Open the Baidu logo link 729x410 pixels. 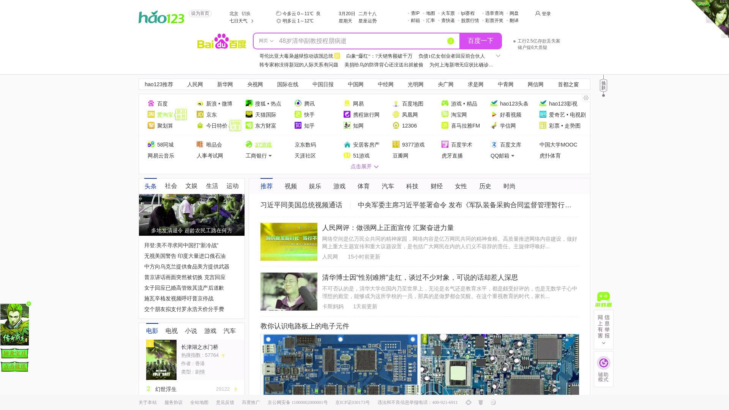[222, 41]
